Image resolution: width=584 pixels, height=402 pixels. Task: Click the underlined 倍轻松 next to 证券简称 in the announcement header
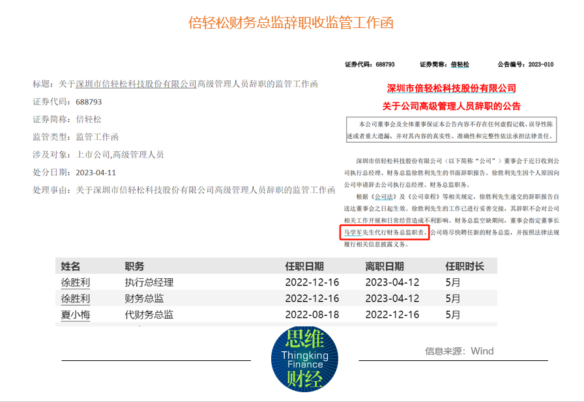[460, 65]
